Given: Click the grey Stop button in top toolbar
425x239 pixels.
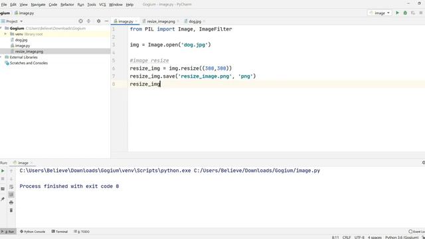Looking at the screenshot, I should pyautogui.click(x=420, y=13).
